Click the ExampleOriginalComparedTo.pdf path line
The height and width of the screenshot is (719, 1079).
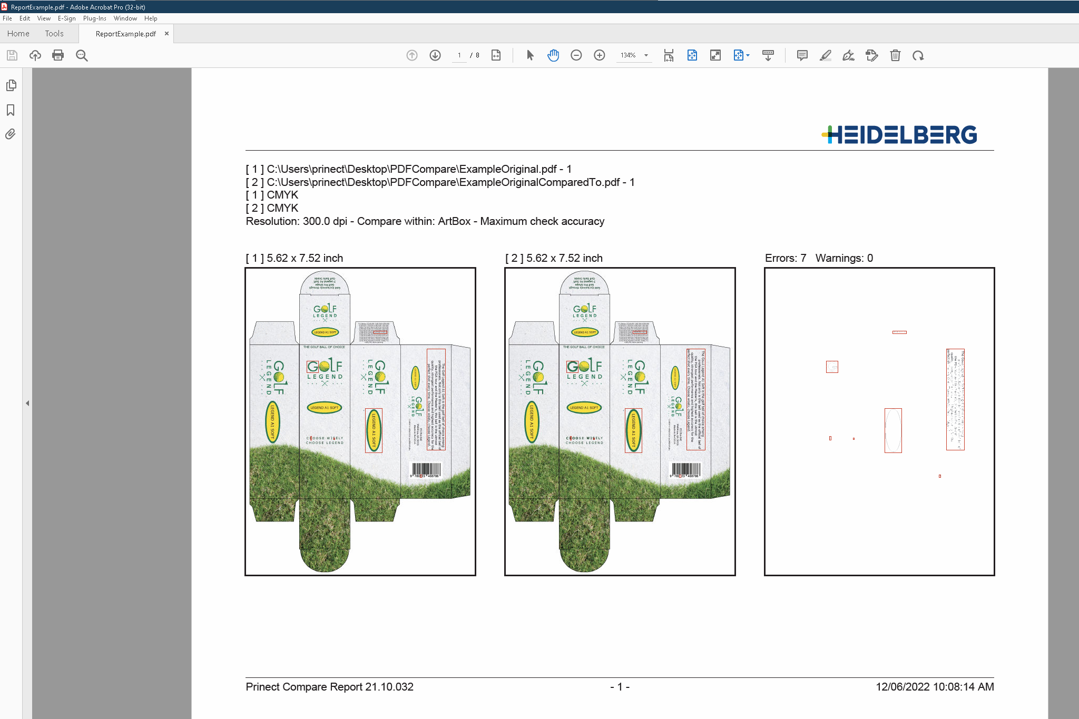(440, 182)
